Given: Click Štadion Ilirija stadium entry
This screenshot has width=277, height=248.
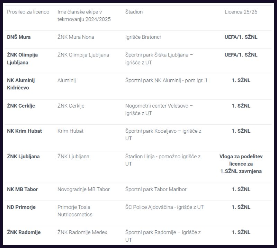Looking at the screenshot, I should tap(163, 160).
